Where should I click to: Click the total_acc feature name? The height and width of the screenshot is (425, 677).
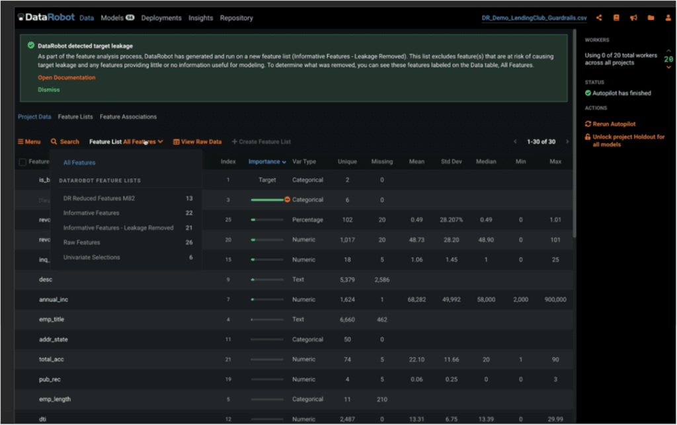coord(52,359)
